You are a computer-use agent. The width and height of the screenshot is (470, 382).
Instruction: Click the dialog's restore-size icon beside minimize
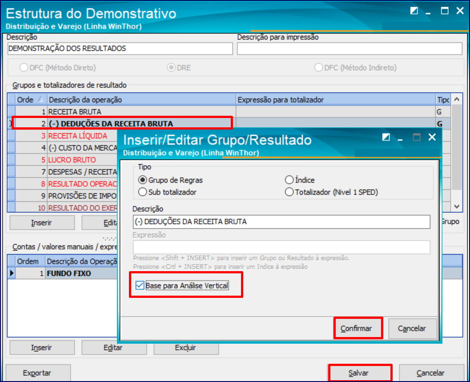[x=386, y=138]
